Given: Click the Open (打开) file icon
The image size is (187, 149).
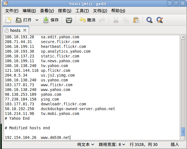Looking at the screenshot, I should pos(19,20).
